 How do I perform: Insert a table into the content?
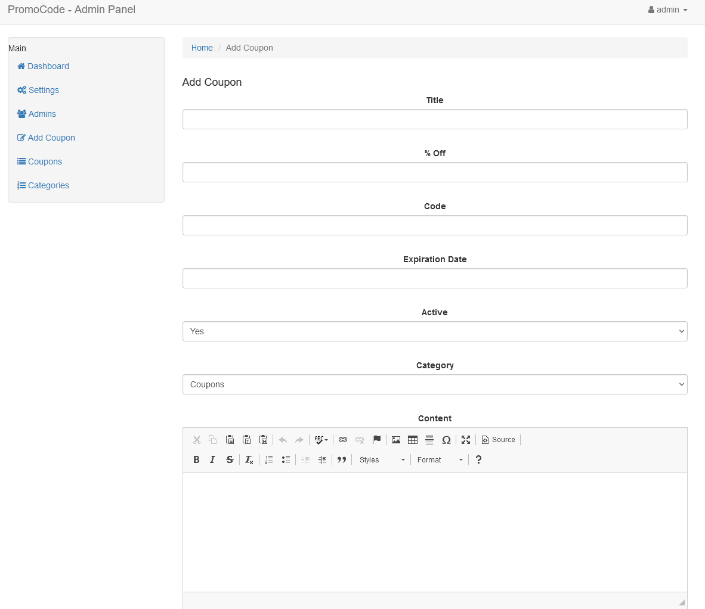click(413, 440)
